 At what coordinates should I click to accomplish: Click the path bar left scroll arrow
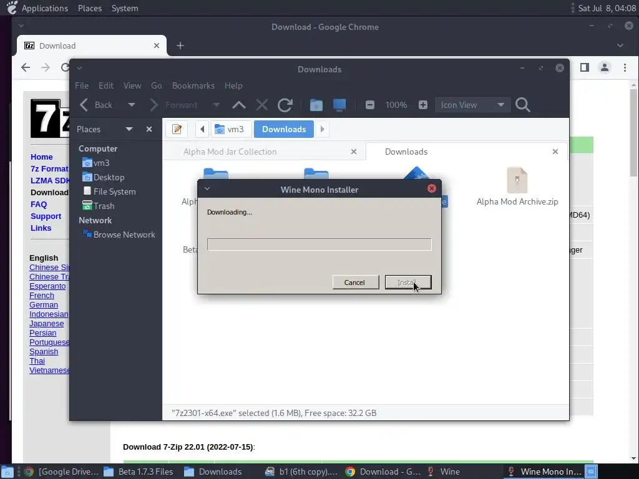pos(202,129)
